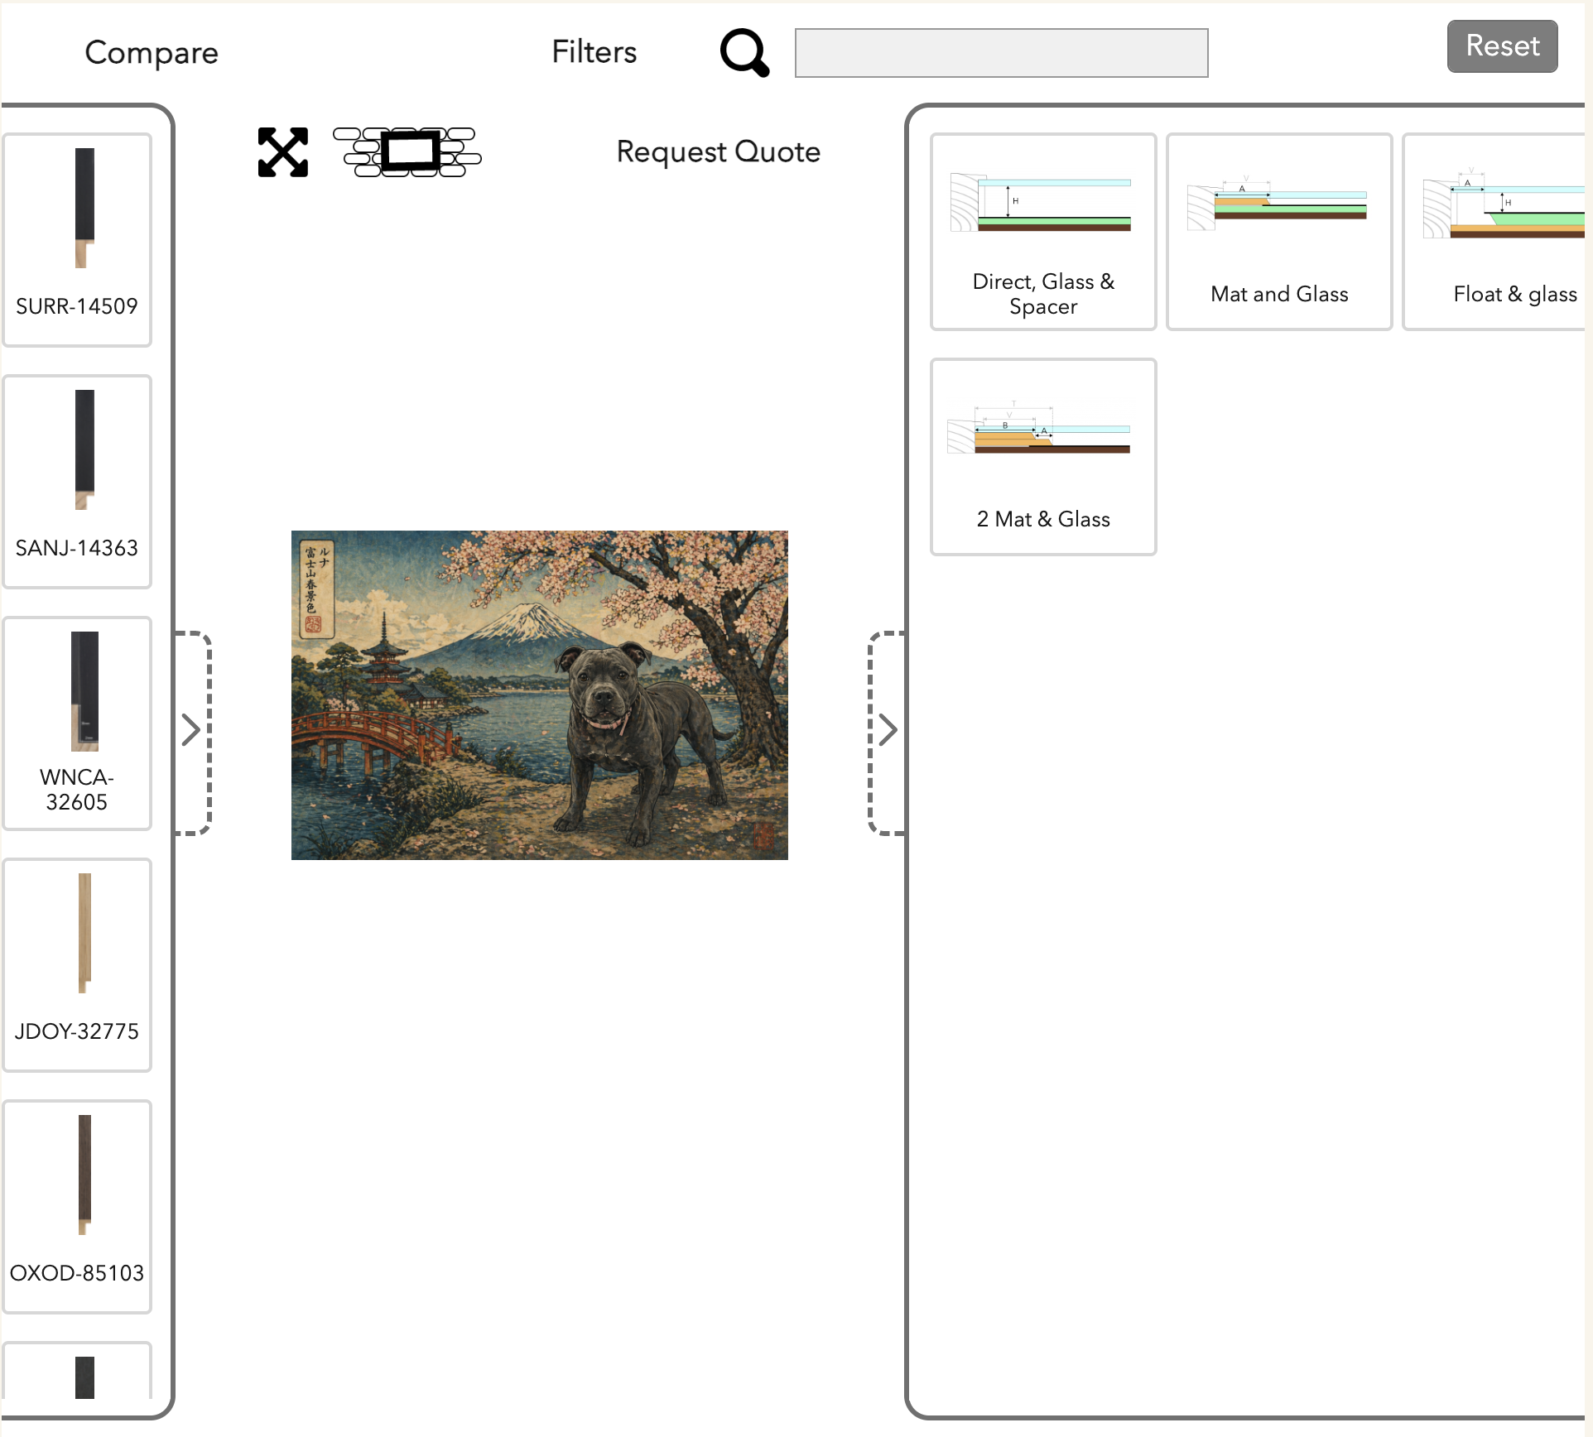Click the magnifying glass search icon
The image size is (1593, 1437).
point(744,53)
